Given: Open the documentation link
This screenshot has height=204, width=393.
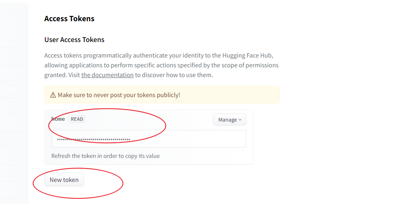Looking at the screenshot, I should click(x=107, y=75).
